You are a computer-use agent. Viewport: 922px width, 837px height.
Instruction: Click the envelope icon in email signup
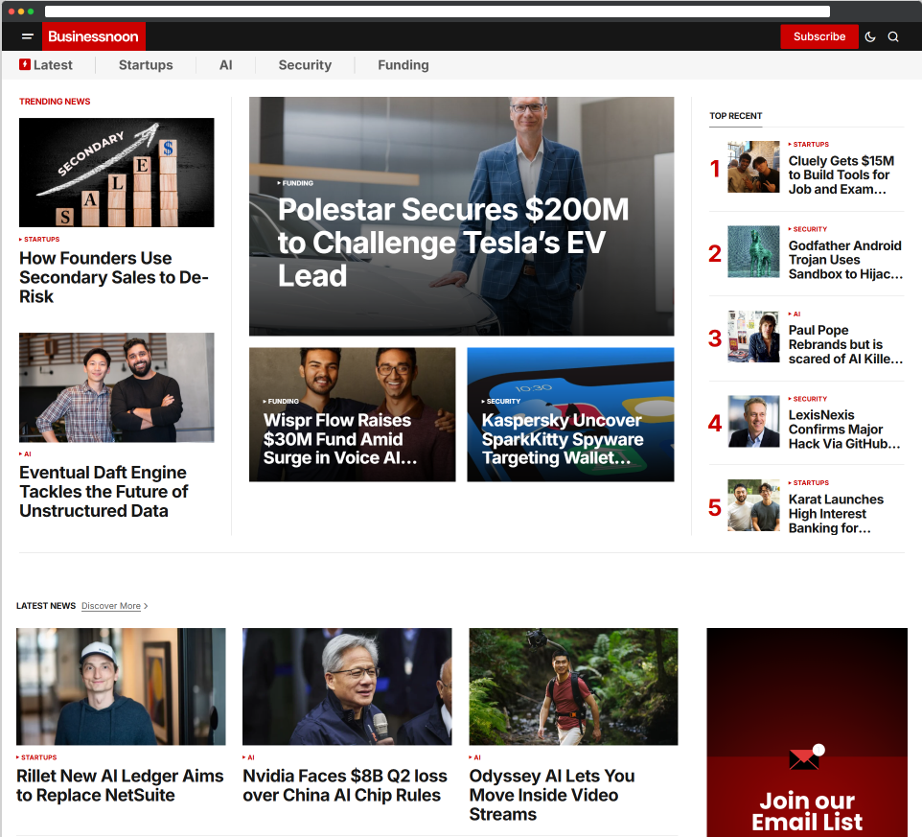[x=804, y=759]
